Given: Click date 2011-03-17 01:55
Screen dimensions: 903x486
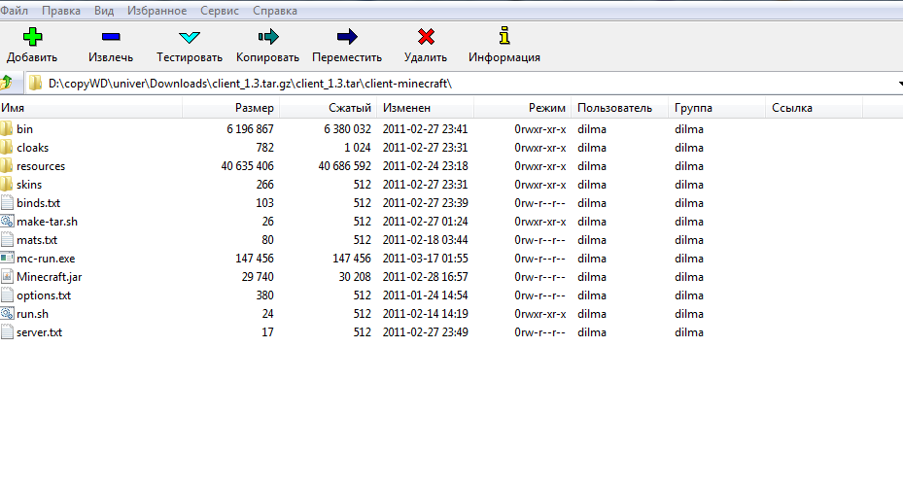Looking at the screenshot, I should pyautogui.click(x=425, y=258).
